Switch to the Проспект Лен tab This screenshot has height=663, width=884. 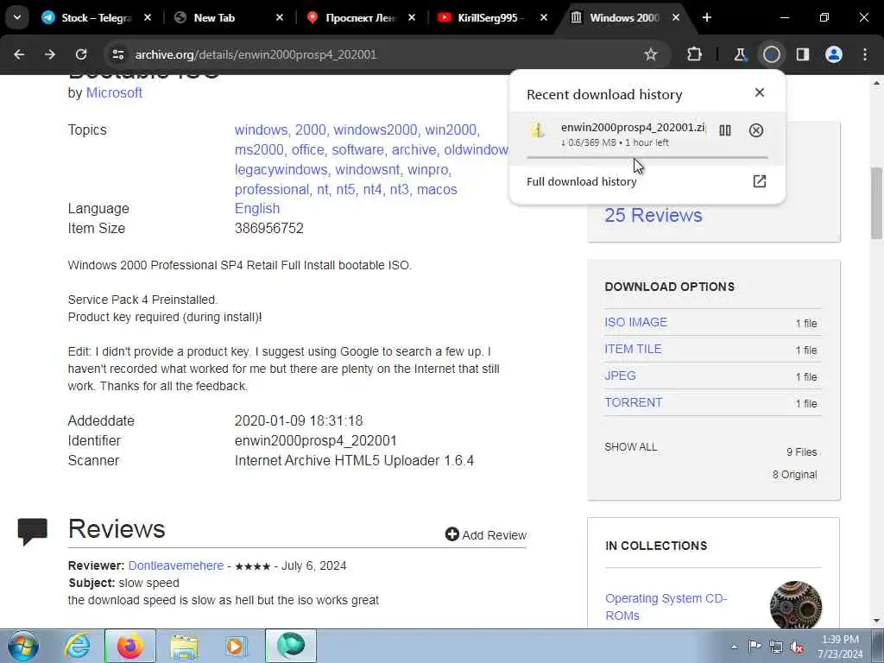click(x=361, y=17)
